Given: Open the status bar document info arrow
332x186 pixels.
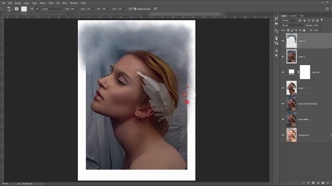Looking at the screenshot, I should pyautogui.click(x=41, y=184).
